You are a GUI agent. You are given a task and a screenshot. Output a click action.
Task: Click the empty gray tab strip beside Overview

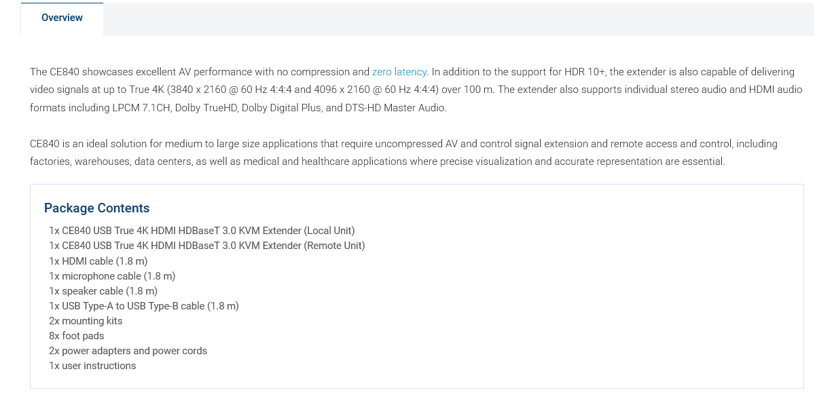point(458,19)
